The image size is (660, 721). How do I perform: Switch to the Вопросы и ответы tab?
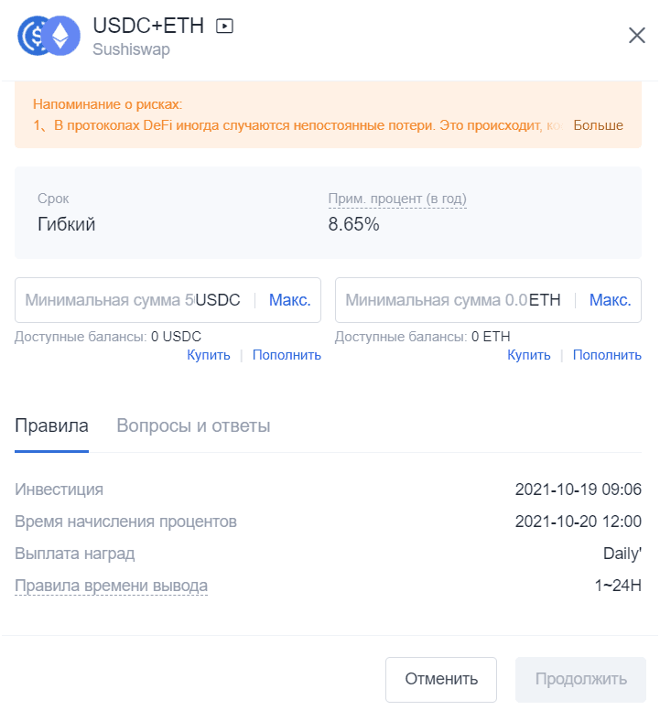pyautogui.click(x=193, y=425)
